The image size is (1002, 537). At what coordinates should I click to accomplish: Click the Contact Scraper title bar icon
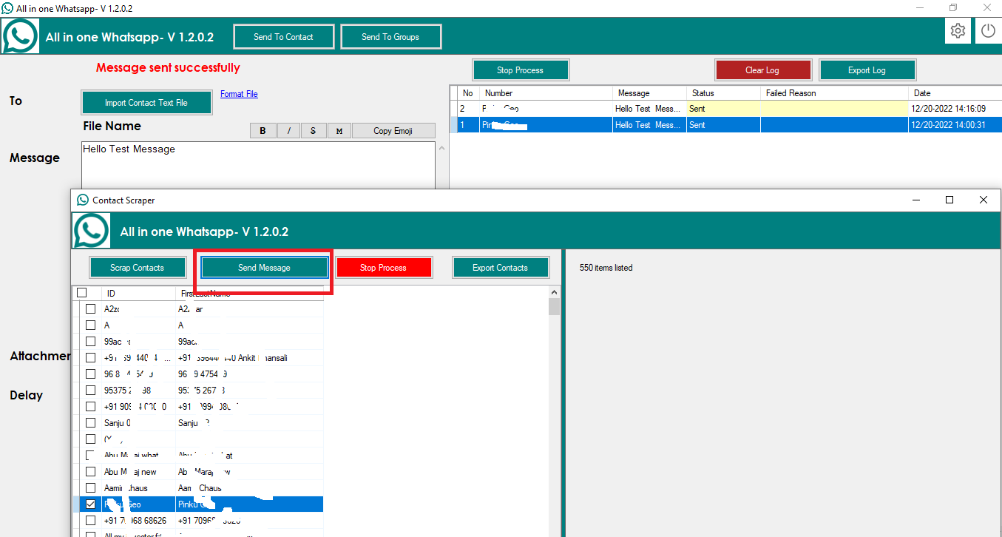pyautogui.click(x=83, y=200)
